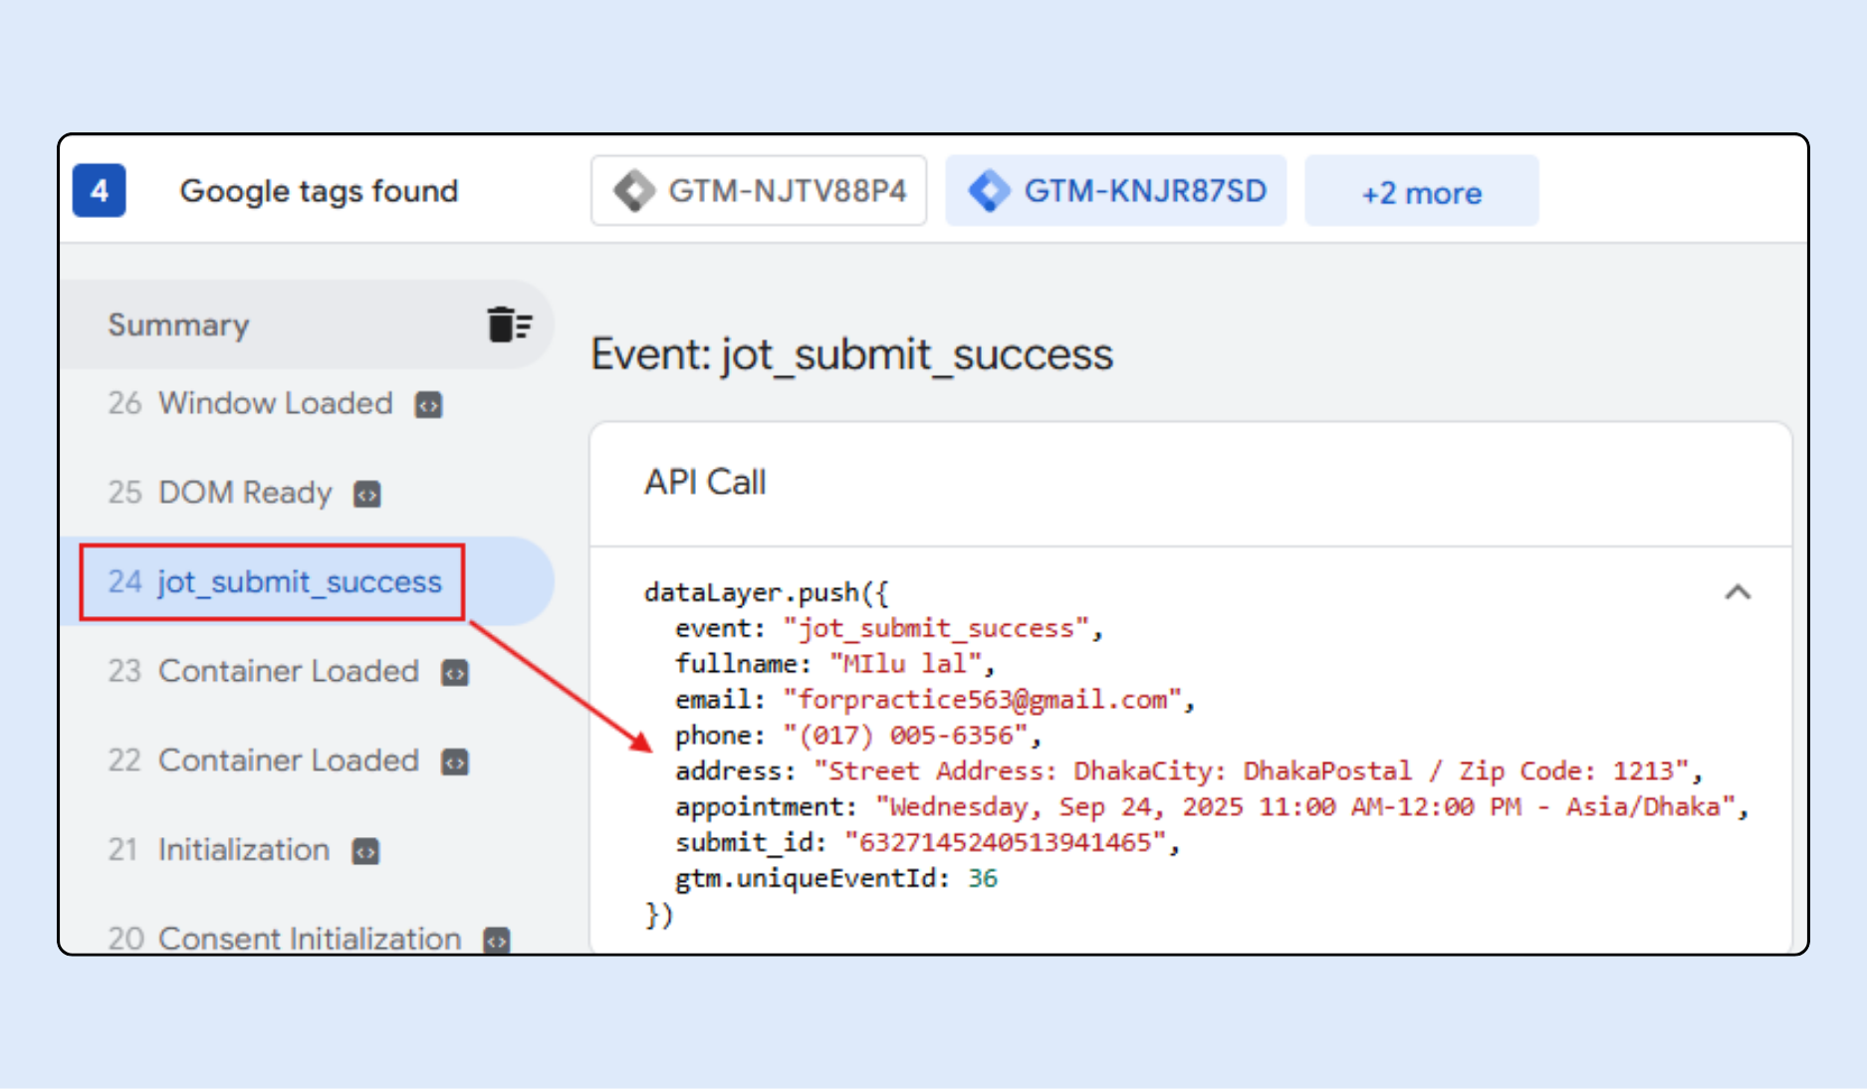
Task: Click the blue GTM-KNJR87SD diamond icon
Action: click(x=989, y=191)
